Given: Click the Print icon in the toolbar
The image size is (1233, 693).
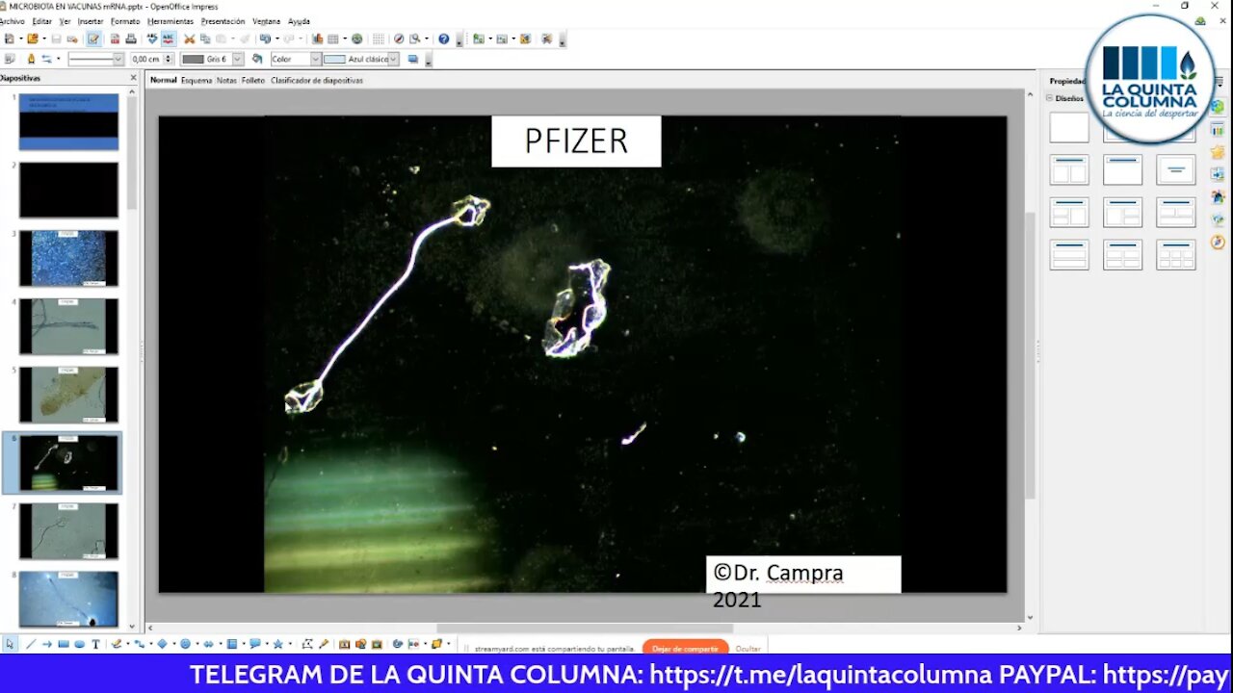Looking at the screenshot, I should [x=131, y=38].
